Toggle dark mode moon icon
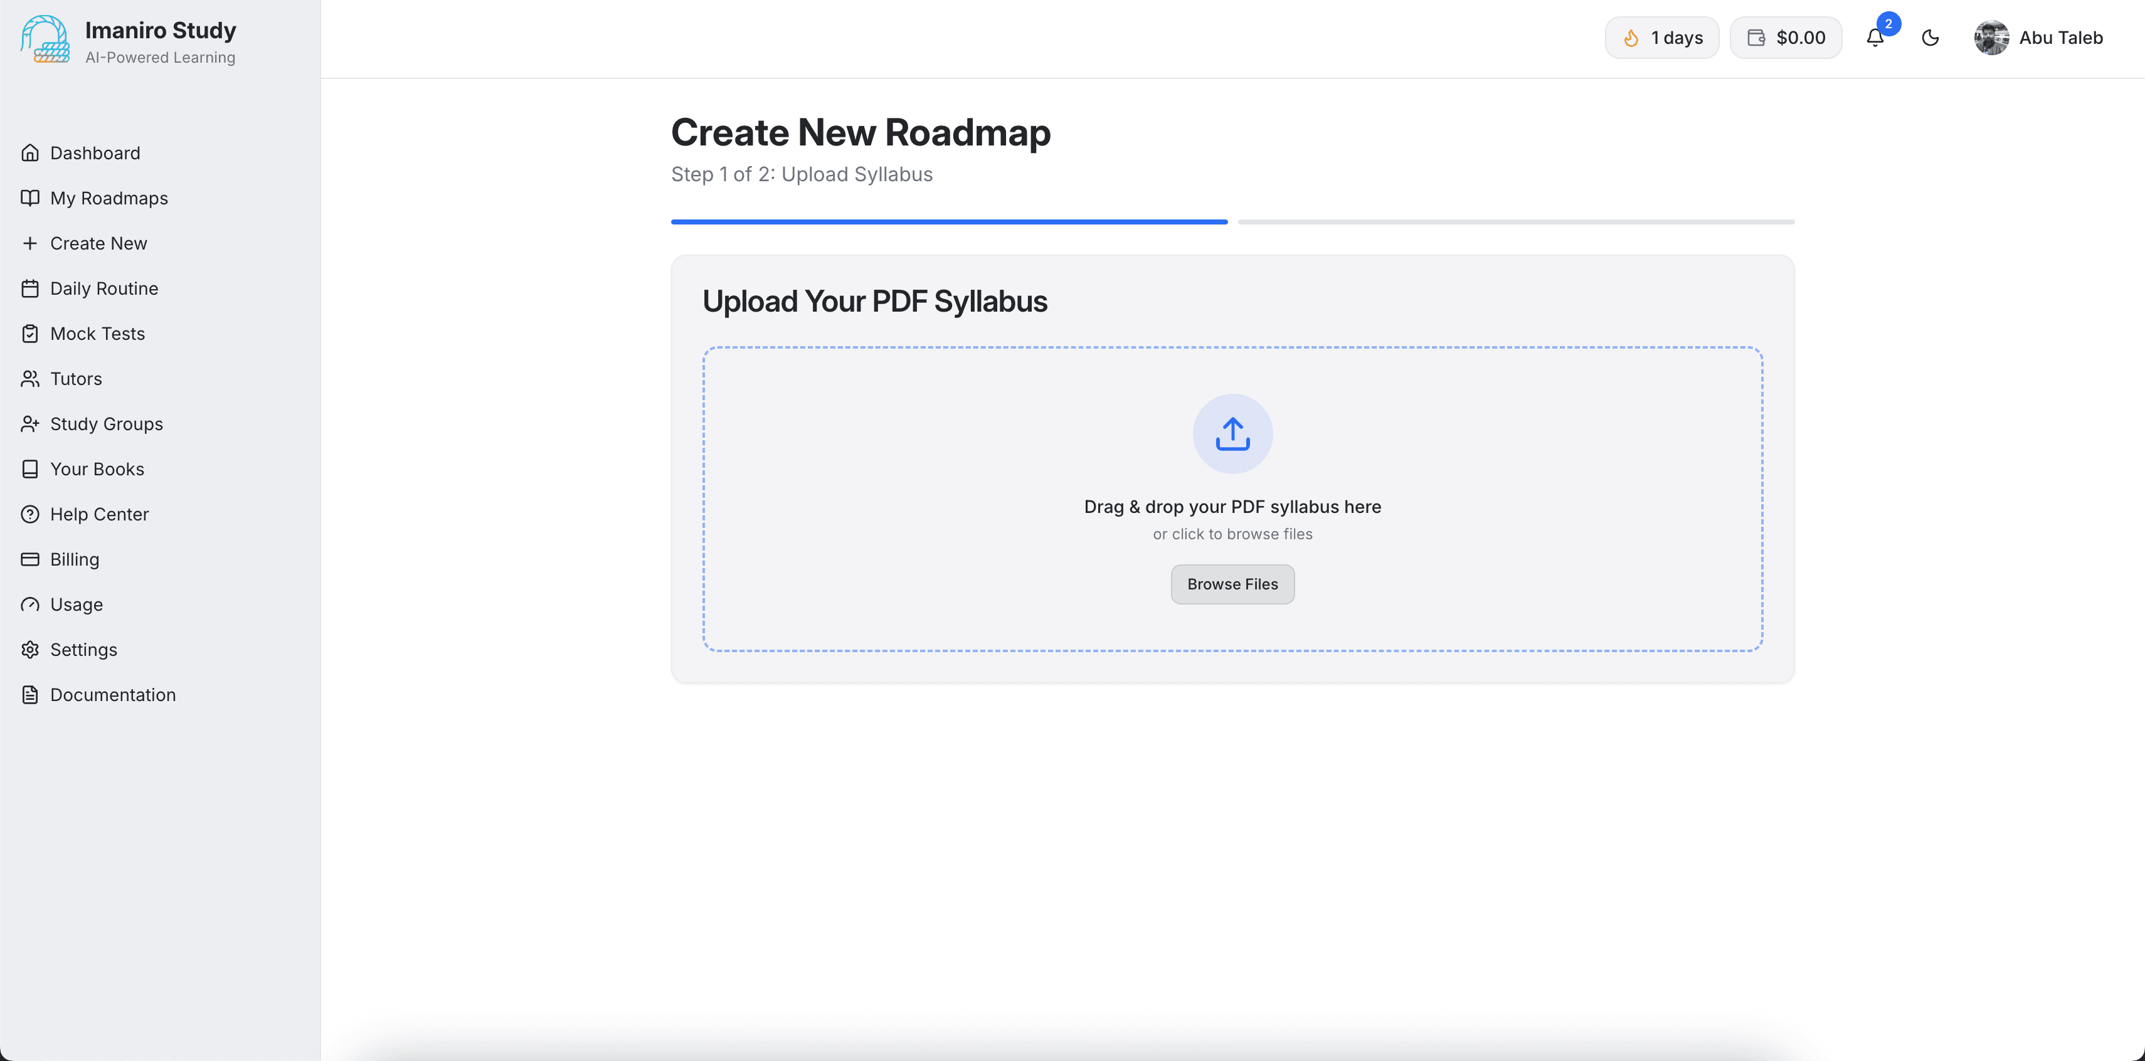 coord(1930,38)
